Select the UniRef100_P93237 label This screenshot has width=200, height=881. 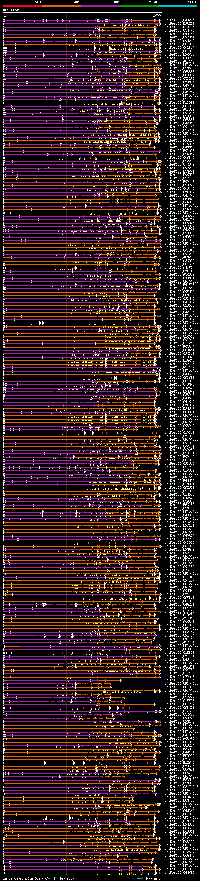(179, 141)
